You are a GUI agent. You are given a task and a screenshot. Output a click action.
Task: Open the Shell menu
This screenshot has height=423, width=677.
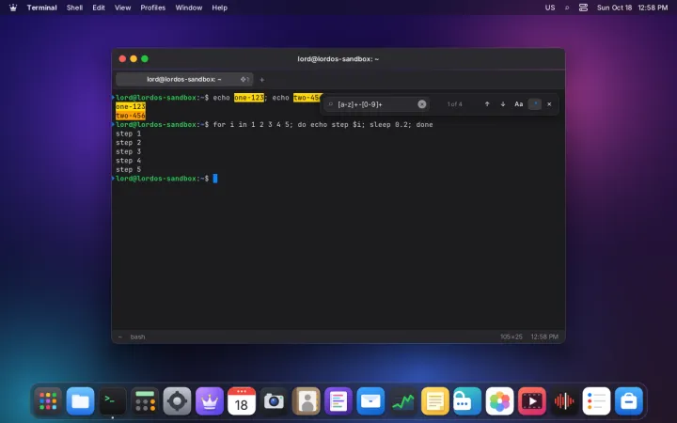(74, 8)
